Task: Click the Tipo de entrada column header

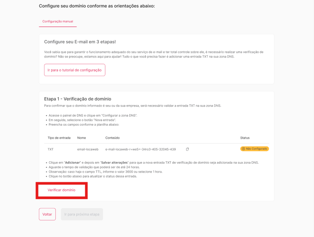Action: 59,138
